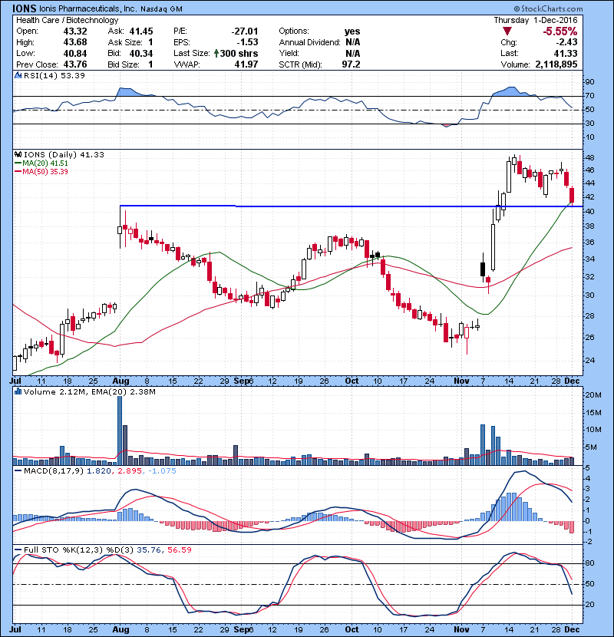Click the Nasdaq GM exchange label
This screenshot has height=637, width=614.
pos(161,9)
